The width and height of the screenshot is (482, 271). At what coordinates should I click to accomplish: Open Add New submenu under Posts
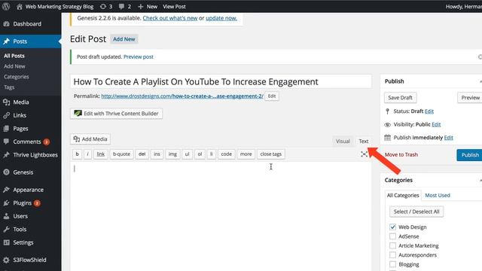pyautogui.click(x=14, y=66)
